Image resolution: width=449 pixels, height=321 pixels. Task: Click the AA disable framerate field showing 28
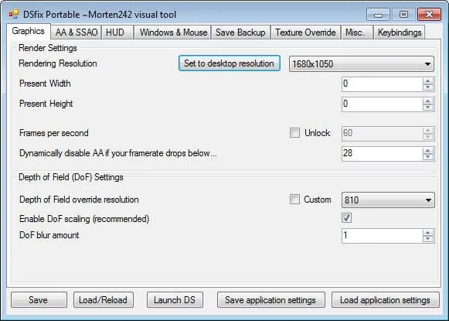coord(383,154)
